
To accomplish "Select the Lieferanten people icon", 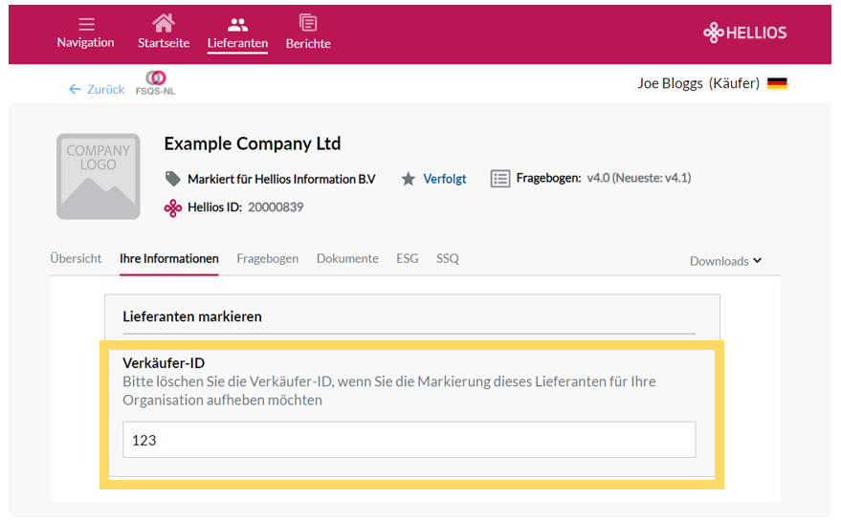I will point(237,24).
